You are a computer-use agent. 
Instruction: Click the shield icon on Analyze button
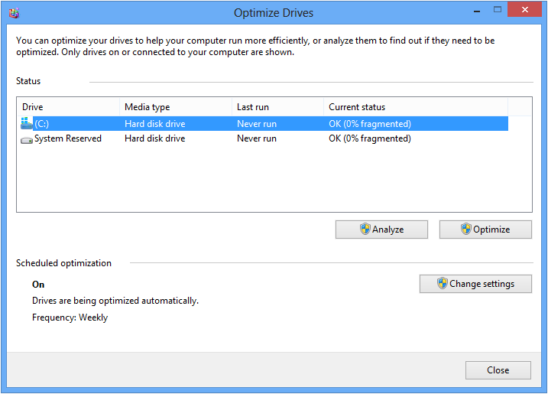(365, 230)
